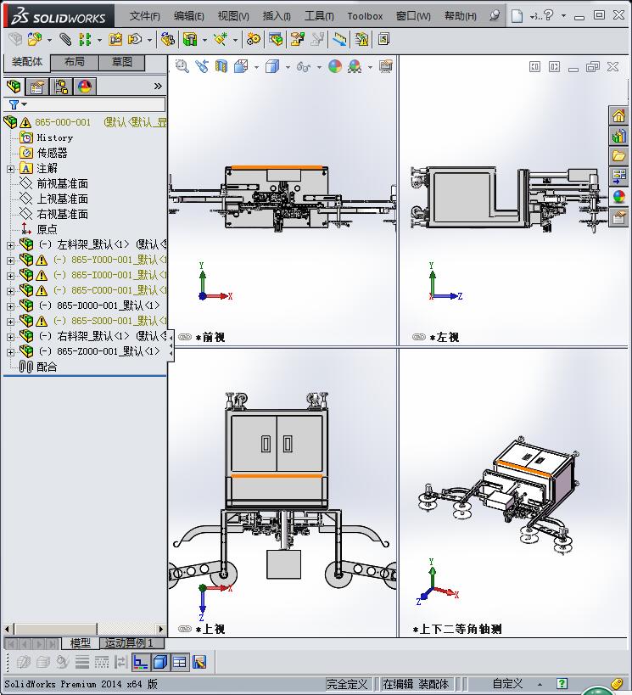Image resolution: width=632 pixels, height=695 pixels.
Task: Select the Move Component tool
Action: click(x=135, y=39)
